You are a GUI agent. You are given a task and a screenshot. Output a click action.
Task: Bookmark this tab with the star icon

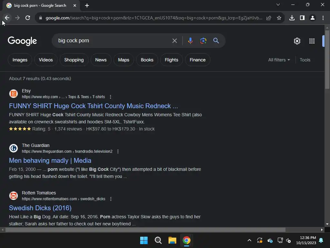pos(279,18)
